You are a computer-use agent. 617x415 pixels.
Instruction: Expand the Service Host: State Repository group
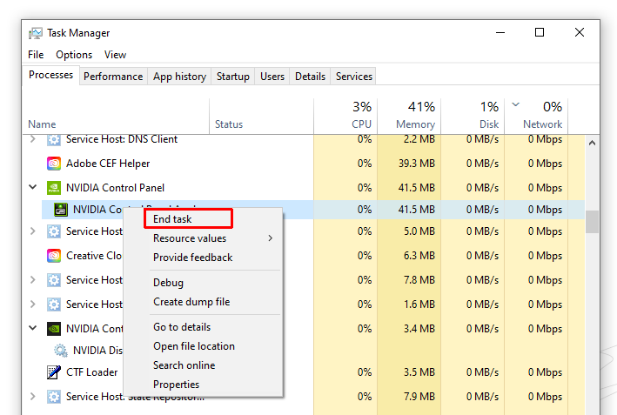pyautogui.click(x=33, y=397)
